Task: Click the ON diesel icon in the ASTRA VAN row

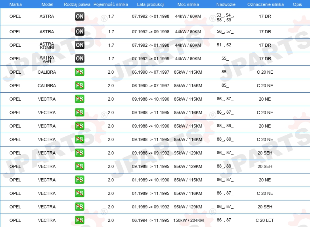Action: coord(80,59)
